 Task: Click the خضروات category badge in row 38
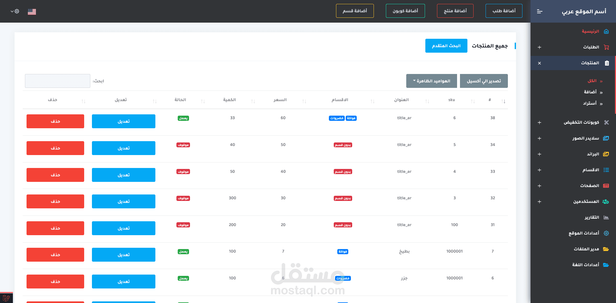[337, 118]
